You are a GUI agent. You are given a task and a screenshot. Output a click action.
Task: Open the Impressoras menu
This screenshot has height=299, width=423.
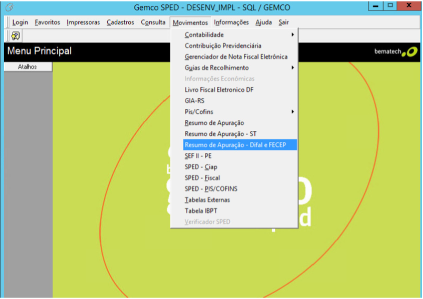point(83,23)
